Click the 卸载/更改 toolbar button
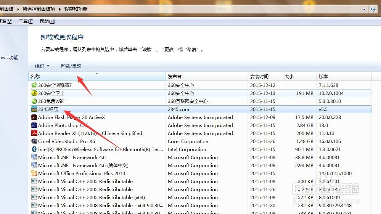This screenshot has width=381, height=214. (x=71, y=66)
